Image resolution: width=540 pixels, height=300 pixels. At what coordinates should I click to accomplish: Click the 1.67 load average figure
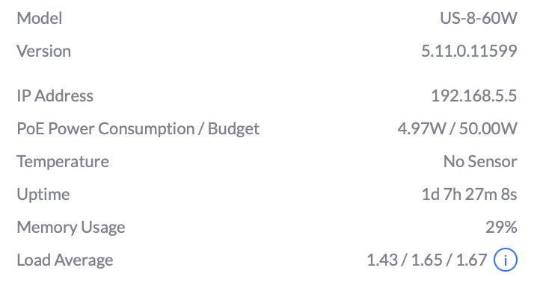471,260
